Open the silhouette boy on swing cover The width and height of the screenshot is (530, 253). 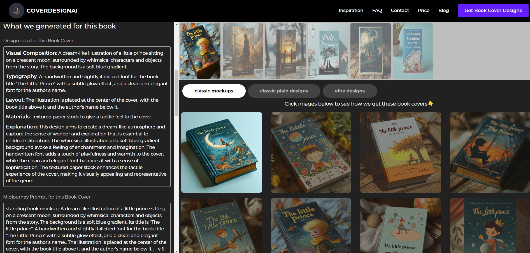[490, 152]
